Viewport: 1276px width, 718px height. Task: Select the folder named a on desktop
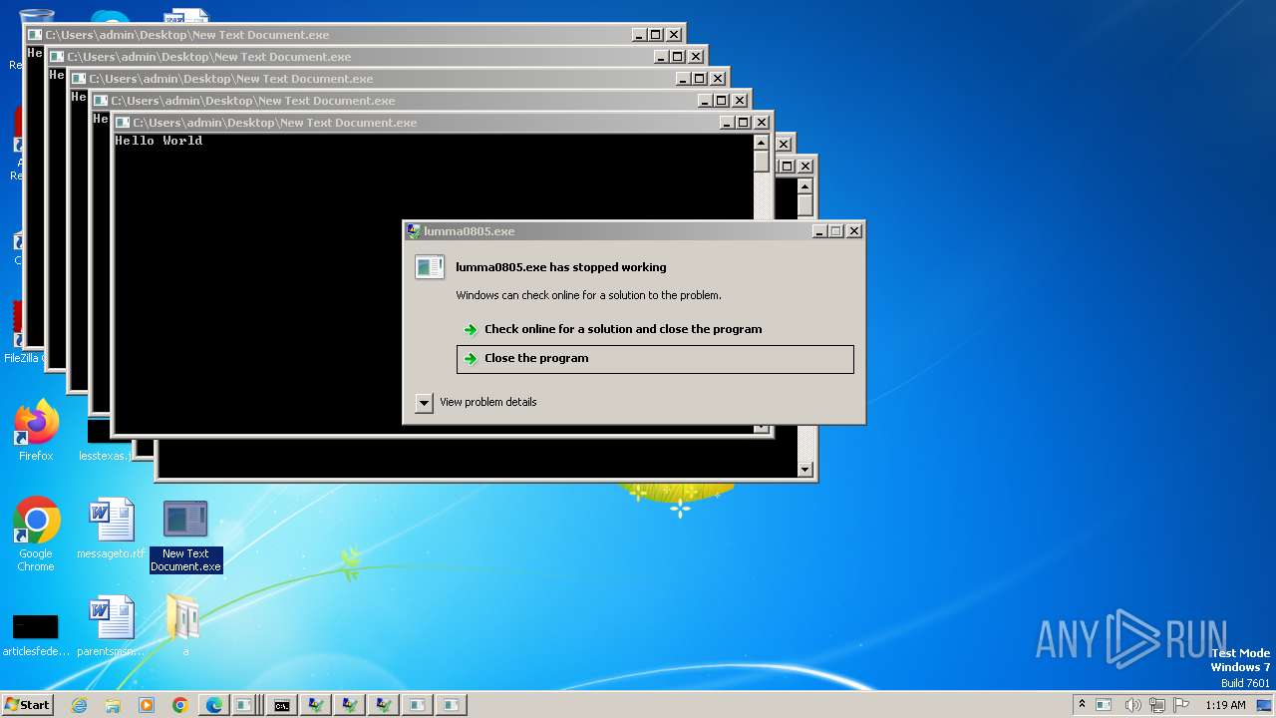click(x=184, y=626)
